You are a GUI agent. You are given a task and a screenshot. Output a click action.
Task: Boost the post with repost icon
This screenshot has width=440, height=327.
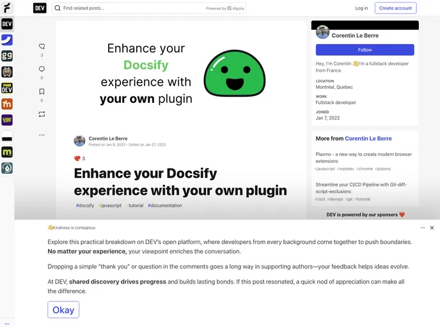point(42,114)
